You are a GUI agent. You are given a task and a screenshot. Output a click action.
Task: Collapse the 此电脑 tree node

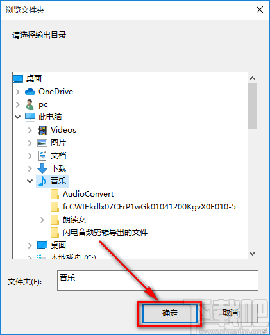click(18, 117)
